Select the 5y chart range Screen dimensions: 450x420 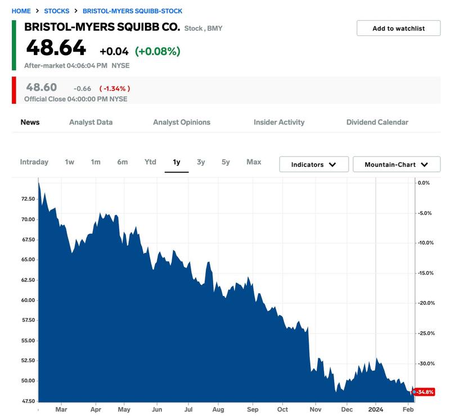226,162
